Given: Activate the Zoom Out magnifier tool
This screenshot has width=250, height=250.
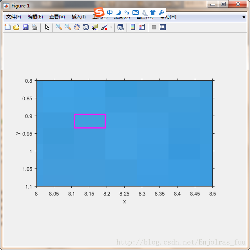Looking at the screenshot, I should (x=68, y=27).
